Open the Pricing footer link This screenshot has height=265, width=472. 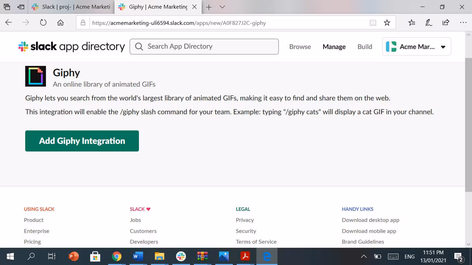coord(32,242)
